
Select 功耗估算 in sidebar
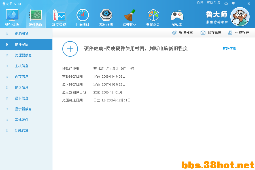pyautogui.click(x=26, y=130)
